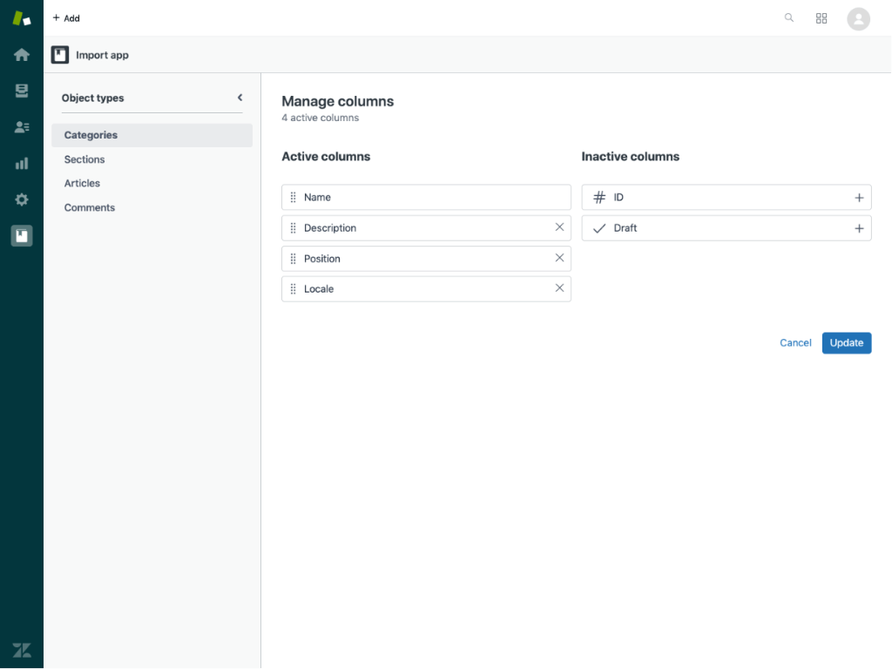
Task: Open the Add menu in the top bar
Action: click(66, 17)
